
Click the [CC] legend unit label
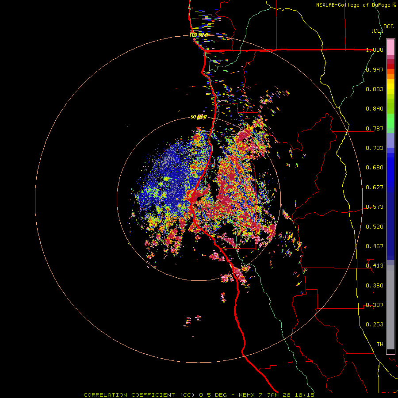(377, 31)
